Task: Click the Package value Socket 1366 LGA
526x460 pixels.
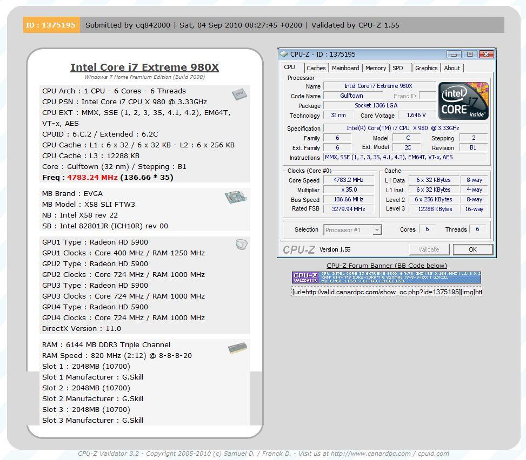Action: [379, 105]
